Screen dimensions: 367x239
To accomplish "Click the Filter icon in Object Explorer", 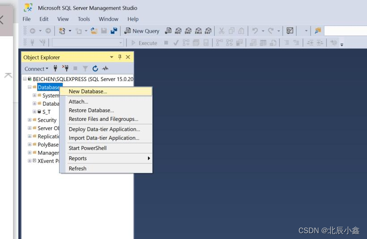I will coord(85,68).
